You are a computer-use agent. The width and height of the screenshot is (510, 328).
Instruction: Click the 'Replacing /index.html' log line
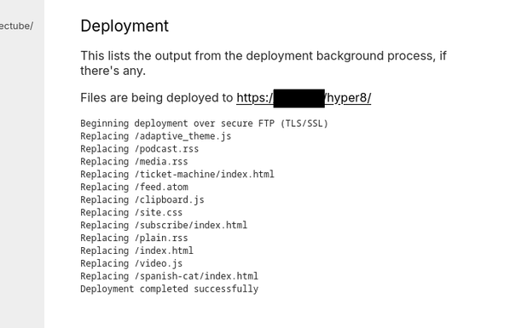click(137, 250)
